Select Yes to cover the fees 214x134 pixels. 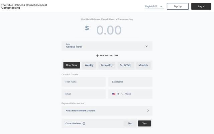pyautogui.click(x=144, y=124)
